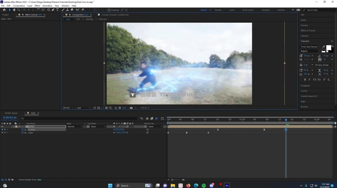Take a snapshot with camera icon

coord(131,108)
